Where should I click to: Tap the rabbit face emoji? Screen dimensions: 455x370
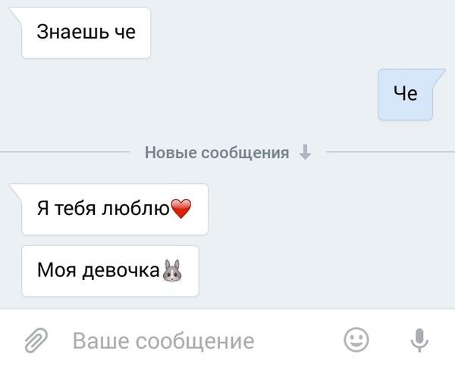point(172,271)
